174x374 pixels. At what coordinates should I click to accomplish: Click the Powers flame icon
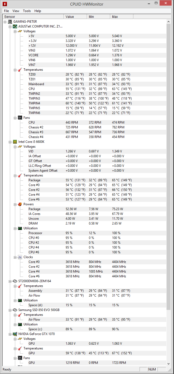coord(20,204)
